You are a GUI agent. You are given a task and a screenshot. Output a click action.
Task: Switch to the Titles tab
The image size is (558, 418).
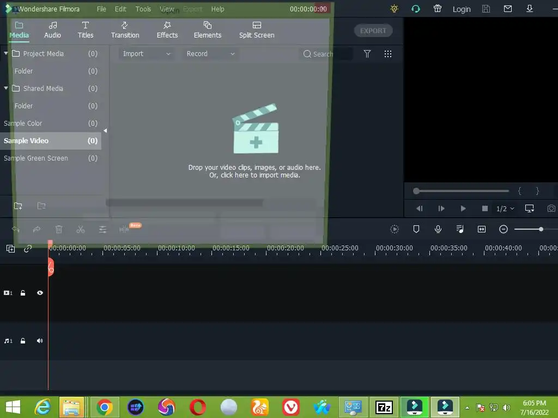pos(86,30)
